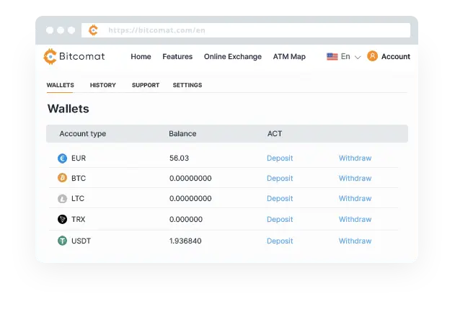Open the Features menu item
The height and width of the screenshot is (322, 455).
click(x=177, y=56)
